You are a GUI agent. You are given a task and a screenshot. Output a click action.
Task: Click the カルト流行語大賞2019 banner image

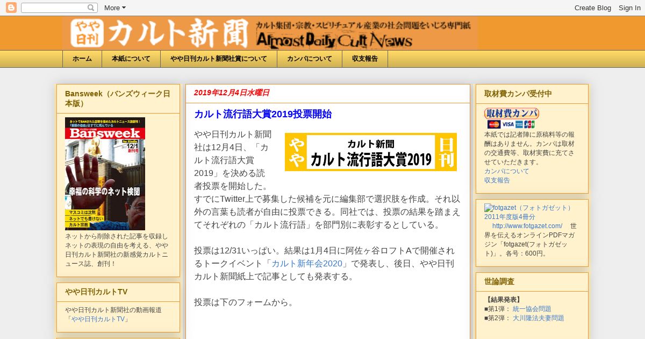tap(371, 152)
